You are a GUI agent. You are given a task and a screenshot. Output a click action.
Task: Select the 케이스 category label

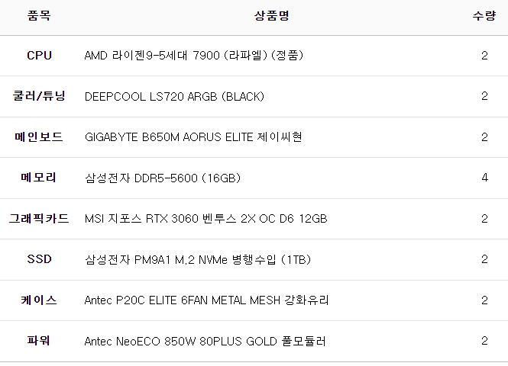click(39, 300)
